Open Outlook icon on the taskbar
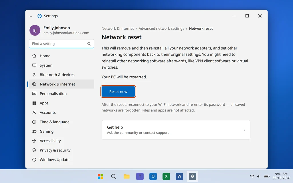 [153, 176]
